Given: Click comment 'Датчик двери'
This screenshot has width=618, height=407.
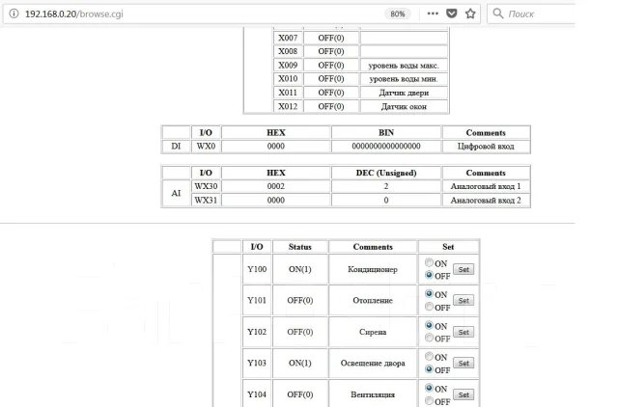Looking at the screenshot, I should point(404,93).
